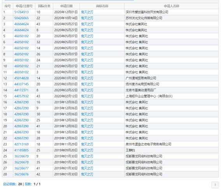The image size is (223, 191).
Task: Select applicant 龙泉市星美动漫用品厂
Action: [x=141, y=90]
